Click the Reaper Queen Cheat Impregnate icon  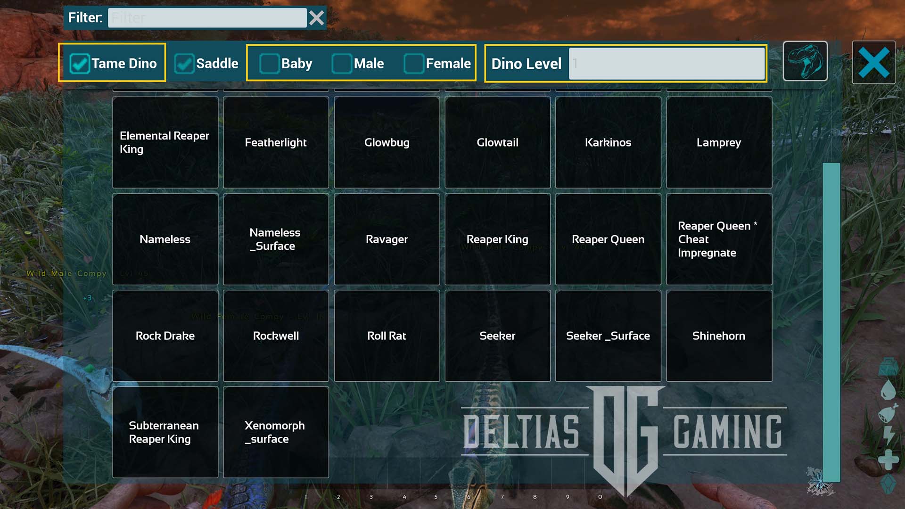pyautogui.click(x=718, y=238)
